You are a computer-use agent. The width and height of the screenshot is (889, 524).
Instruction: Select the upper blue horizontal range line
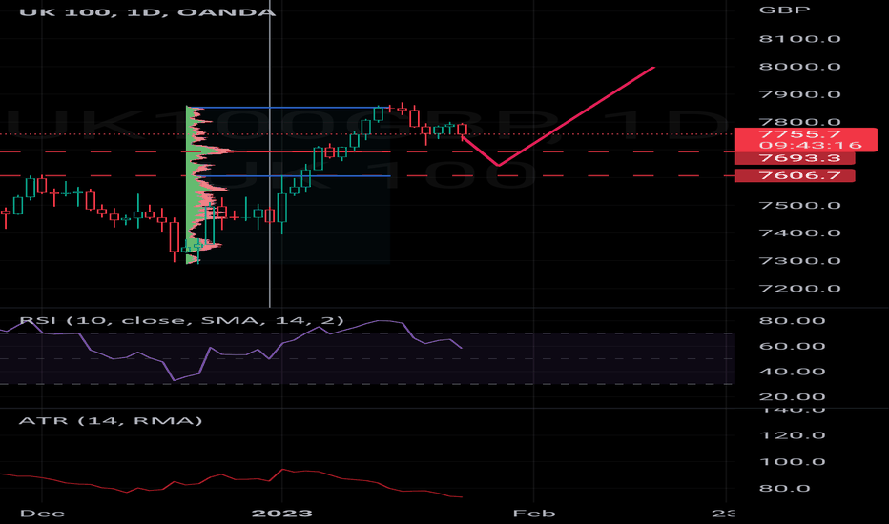click(288, 107)
